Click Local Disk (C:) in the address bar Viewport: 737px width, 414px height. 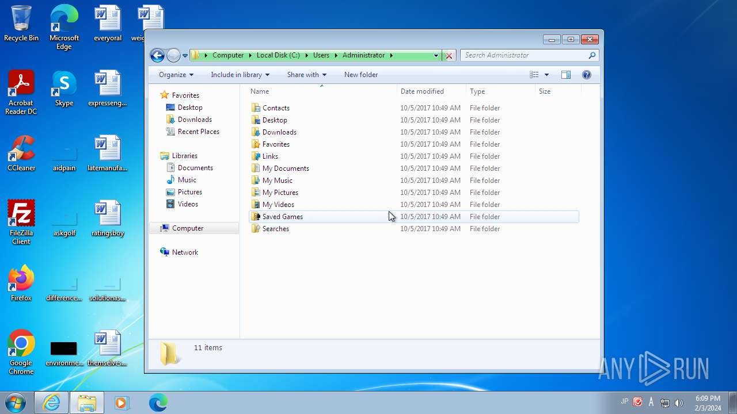click(x=278, y=55)
